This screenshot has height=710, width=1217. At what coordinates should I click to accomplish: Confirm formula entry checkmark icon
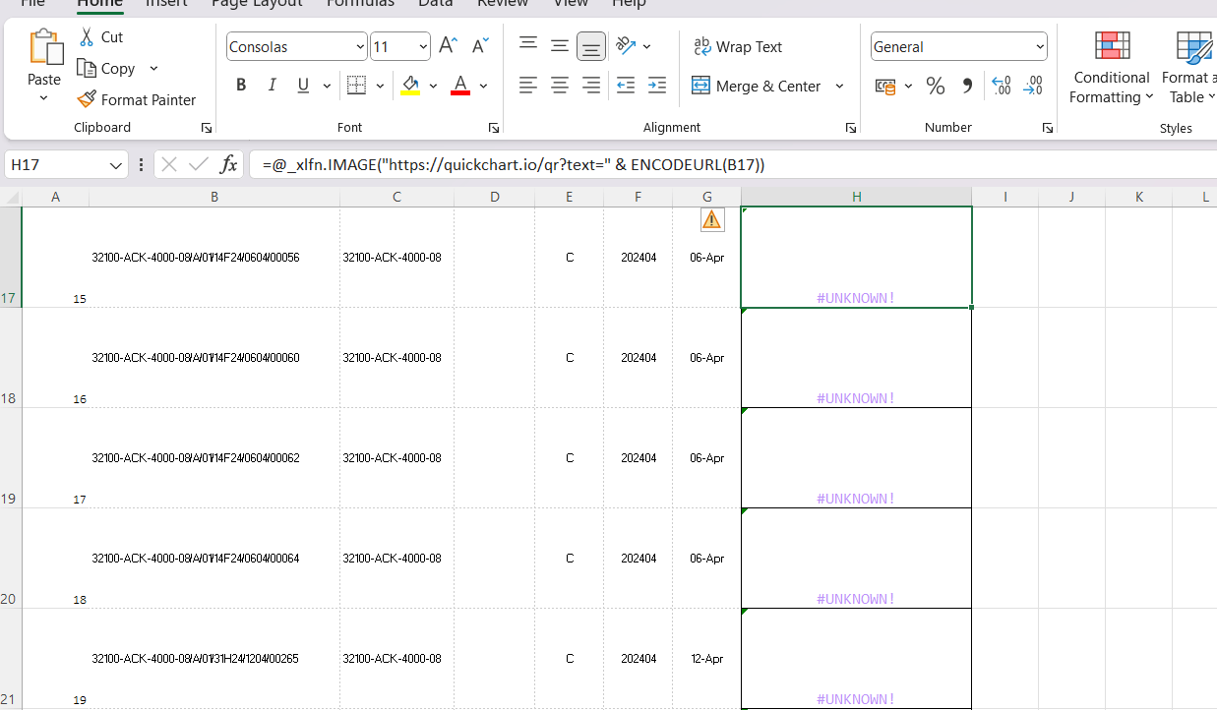click(x=199, y=164)
